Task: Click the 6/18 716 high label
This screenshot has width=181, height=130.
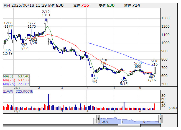Action: point(154,63)
